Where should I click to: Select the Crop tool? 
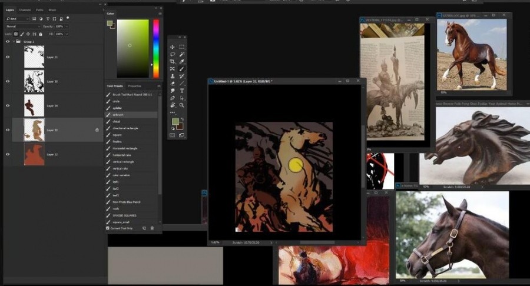click(173, 61)
